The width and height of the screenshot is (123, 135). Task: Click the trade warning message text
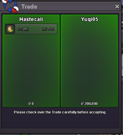(x=60, y=112)
